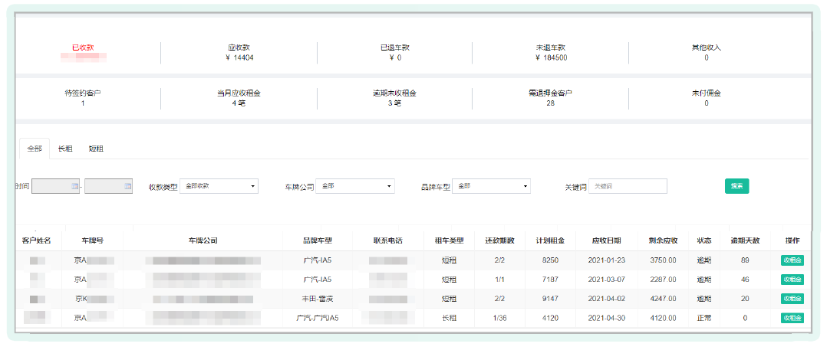Viewport: 827px width, 350px height.
Task: Open the 车牌公司 dropdown
Action: 354,186
